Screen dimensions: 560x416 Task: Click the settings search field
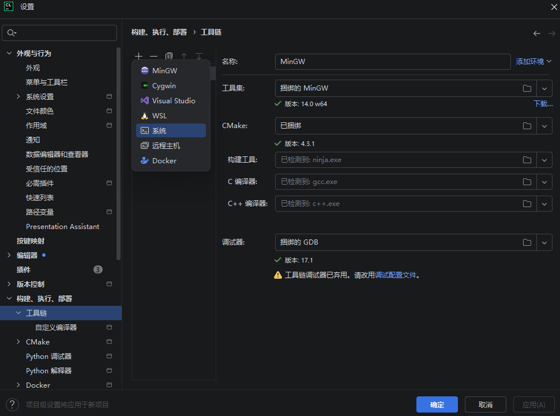click(59, 33)
